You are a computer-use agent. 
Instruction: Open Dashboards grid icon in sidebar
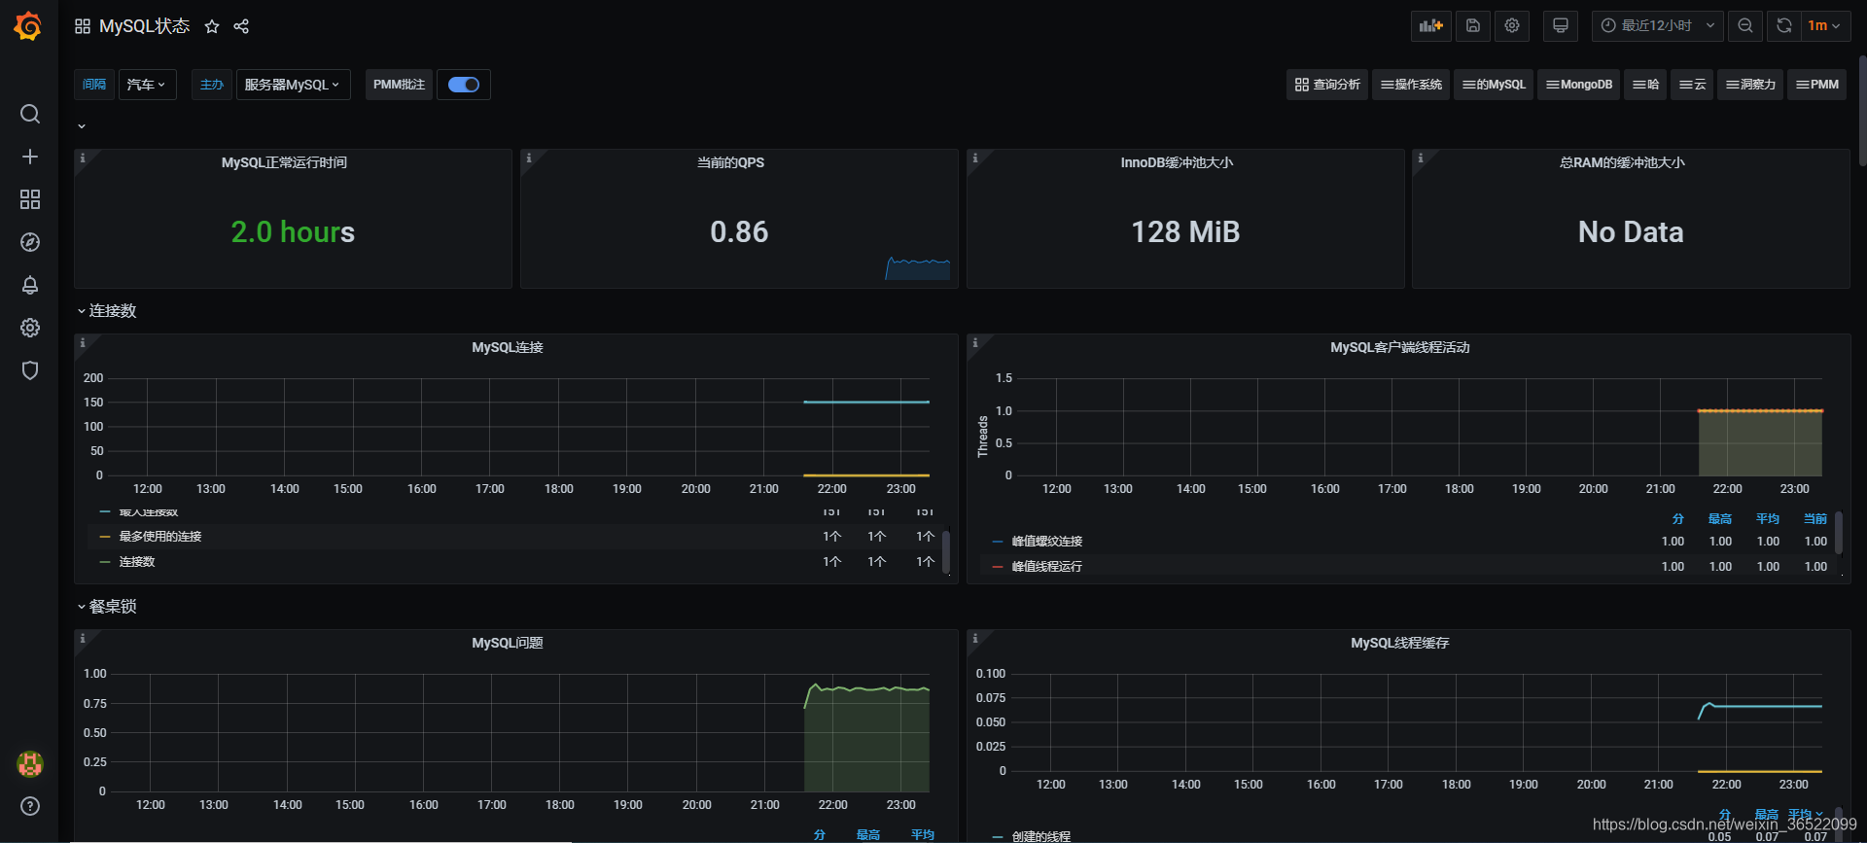pyautogui.click(x=30, y=199)
